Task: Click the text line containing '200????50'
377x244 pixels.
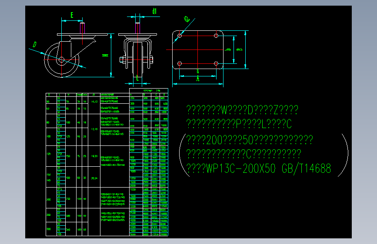Action: 250,140
